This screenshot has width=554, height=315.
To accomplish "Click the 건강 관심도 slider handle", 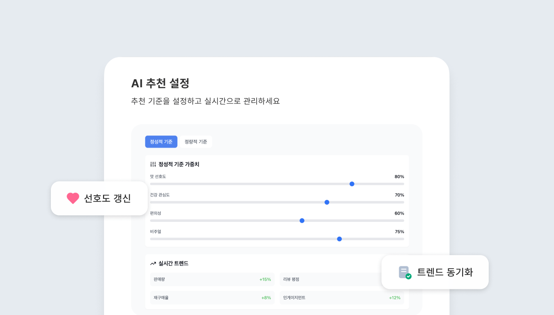I will 327,202.
